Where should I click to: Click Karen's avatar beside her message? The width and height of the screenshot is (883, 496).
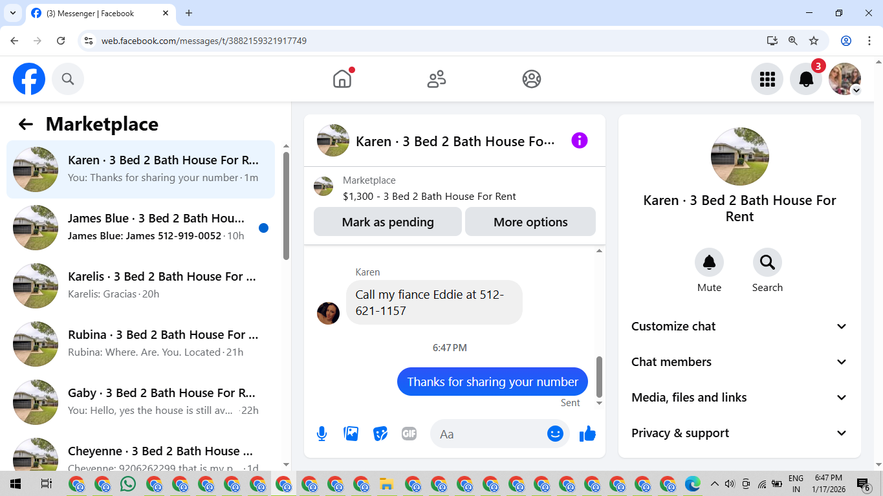click(328, 313)
